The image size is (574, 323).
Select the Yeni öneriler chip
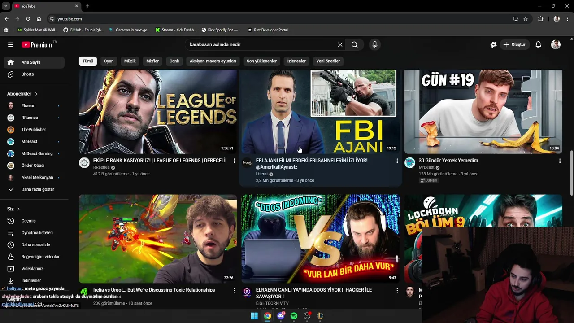328,61
